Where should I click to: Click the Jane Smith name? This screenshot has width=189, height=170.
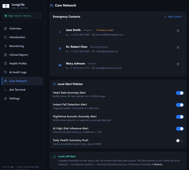(x=73, y=30)
